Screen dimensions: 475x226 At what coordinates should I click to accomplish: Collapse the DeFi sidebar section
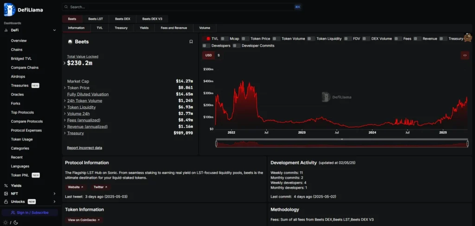pos(55,30)
